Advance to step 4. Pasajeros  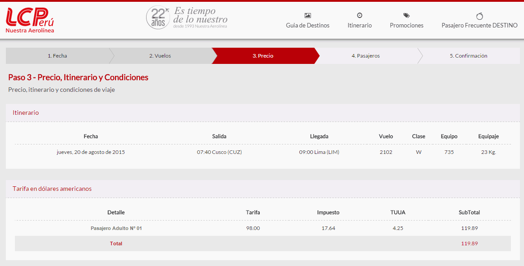pos(365,56)
